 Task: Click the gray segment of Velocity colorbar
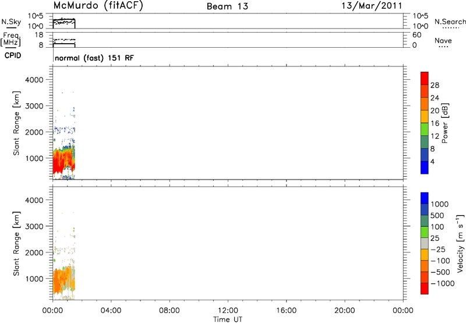tap(425, 243)
